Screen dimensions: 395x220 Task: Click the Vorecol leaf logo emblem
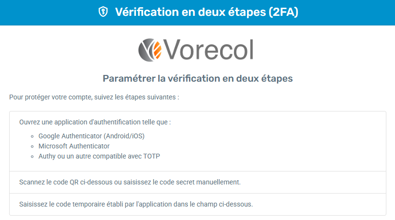150,50
